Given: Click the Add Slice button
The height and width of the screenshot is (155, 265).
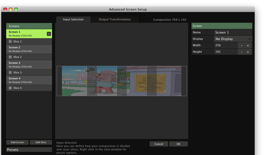Looking at the screenshot, I should (x=41, y=142).
